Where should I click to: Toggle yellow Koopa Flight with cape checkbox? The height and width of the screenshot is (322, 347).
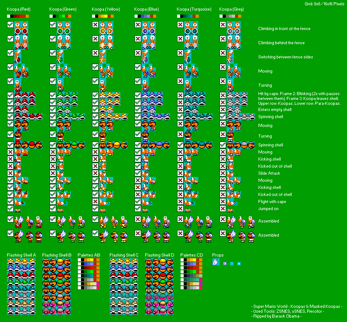click(x=95, y=202)
